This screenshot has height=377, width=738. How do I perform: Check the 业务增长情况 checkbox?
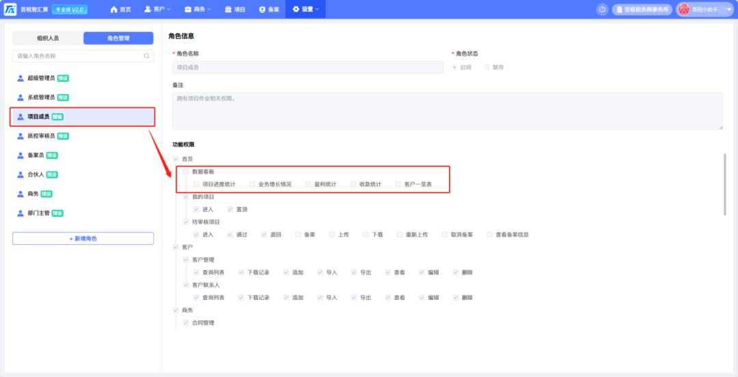click(x=252, y=185)
